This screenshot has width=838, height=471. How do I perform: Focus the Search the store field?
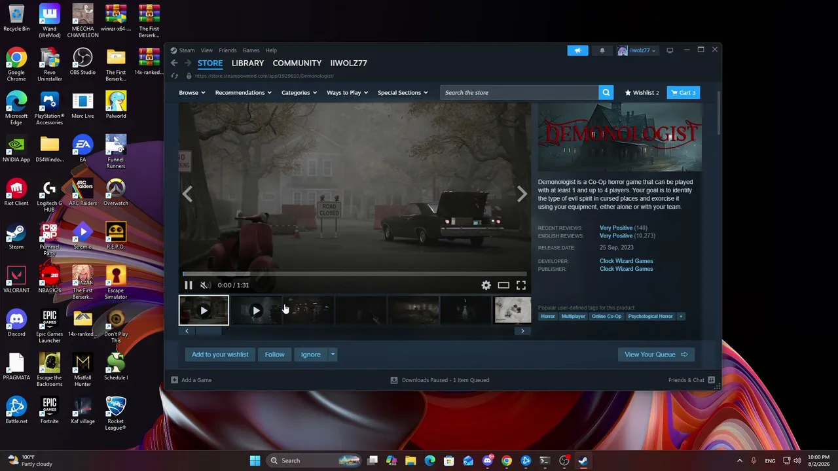pyautogui.click(x=520, y=93)
